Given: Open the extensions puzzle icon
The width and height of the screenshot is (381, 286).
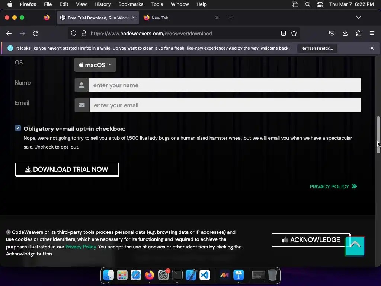Looking at the screenshot, I should coord(359,33).
